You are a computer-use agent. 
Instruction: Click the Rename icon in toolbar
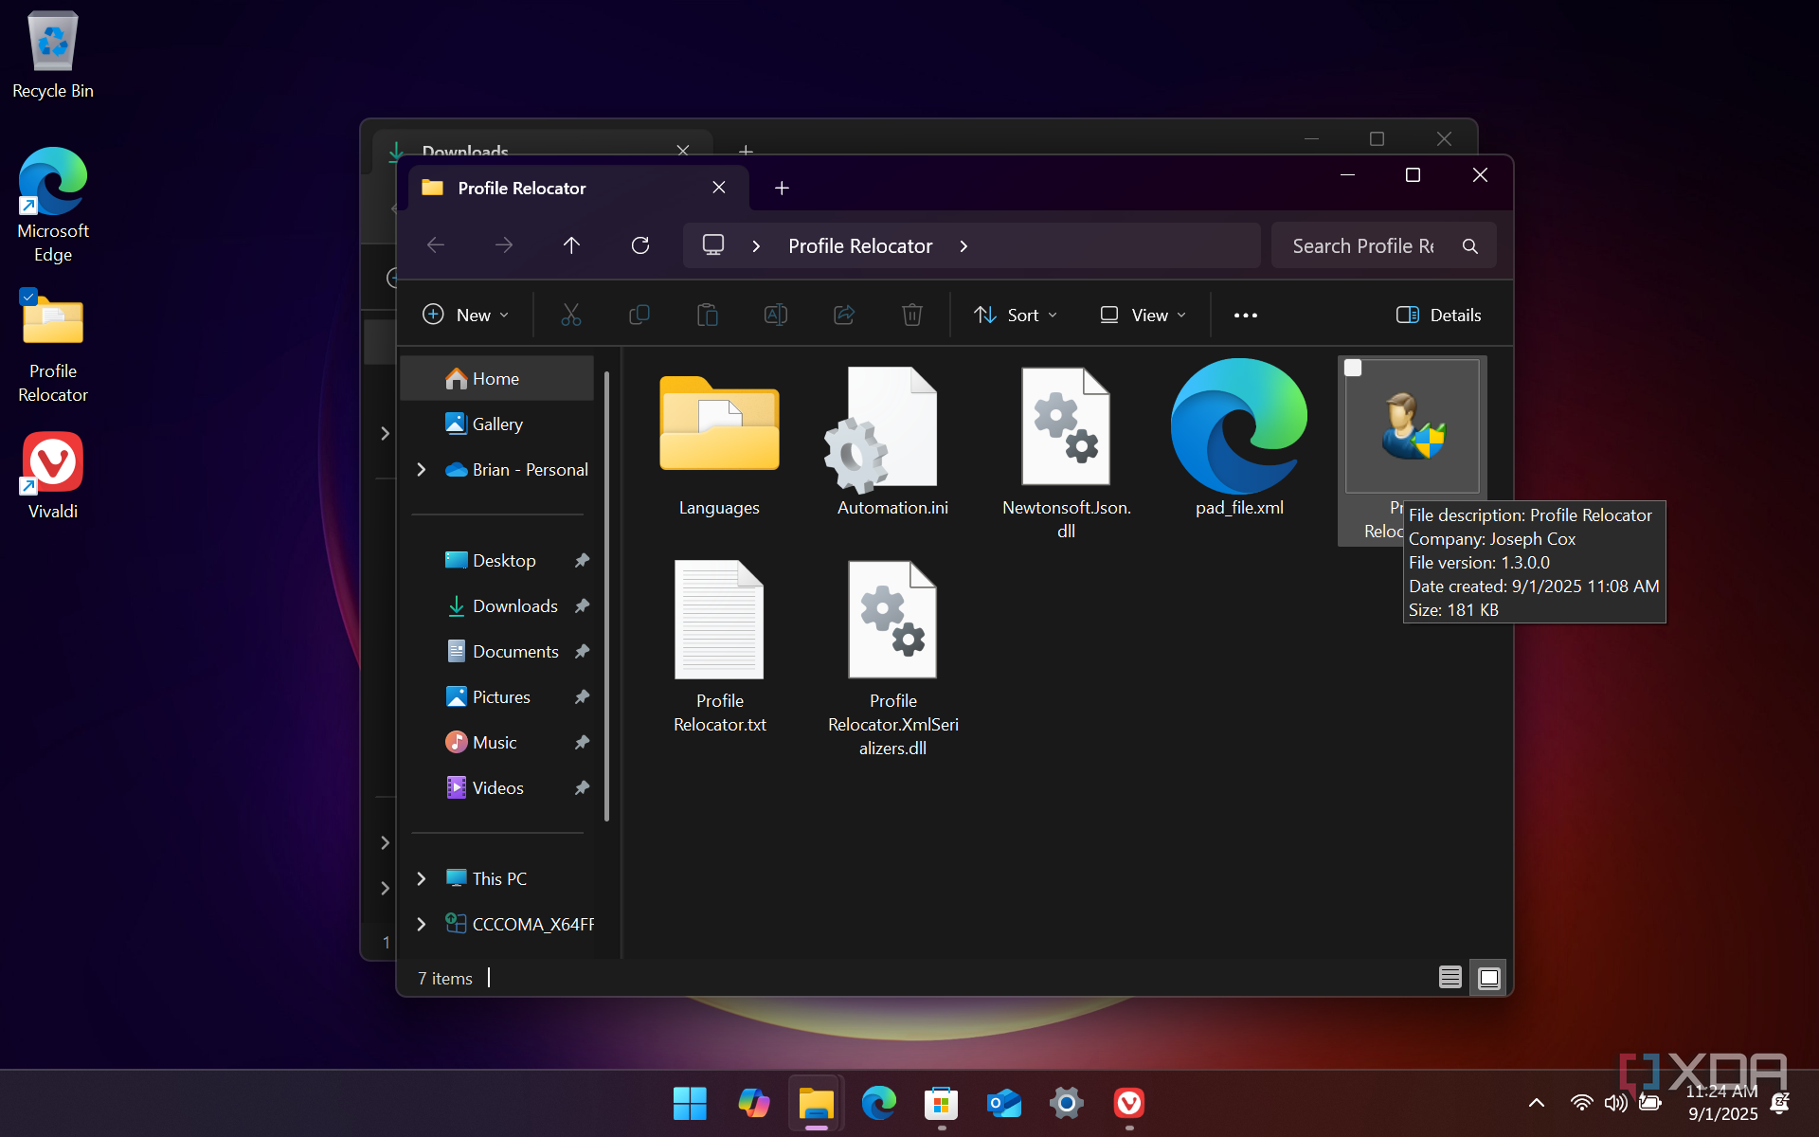point(776,315)
